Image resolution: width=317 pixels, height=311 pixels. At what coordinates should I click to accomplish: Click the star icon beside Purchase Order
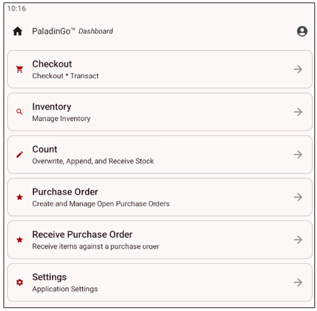20,197
